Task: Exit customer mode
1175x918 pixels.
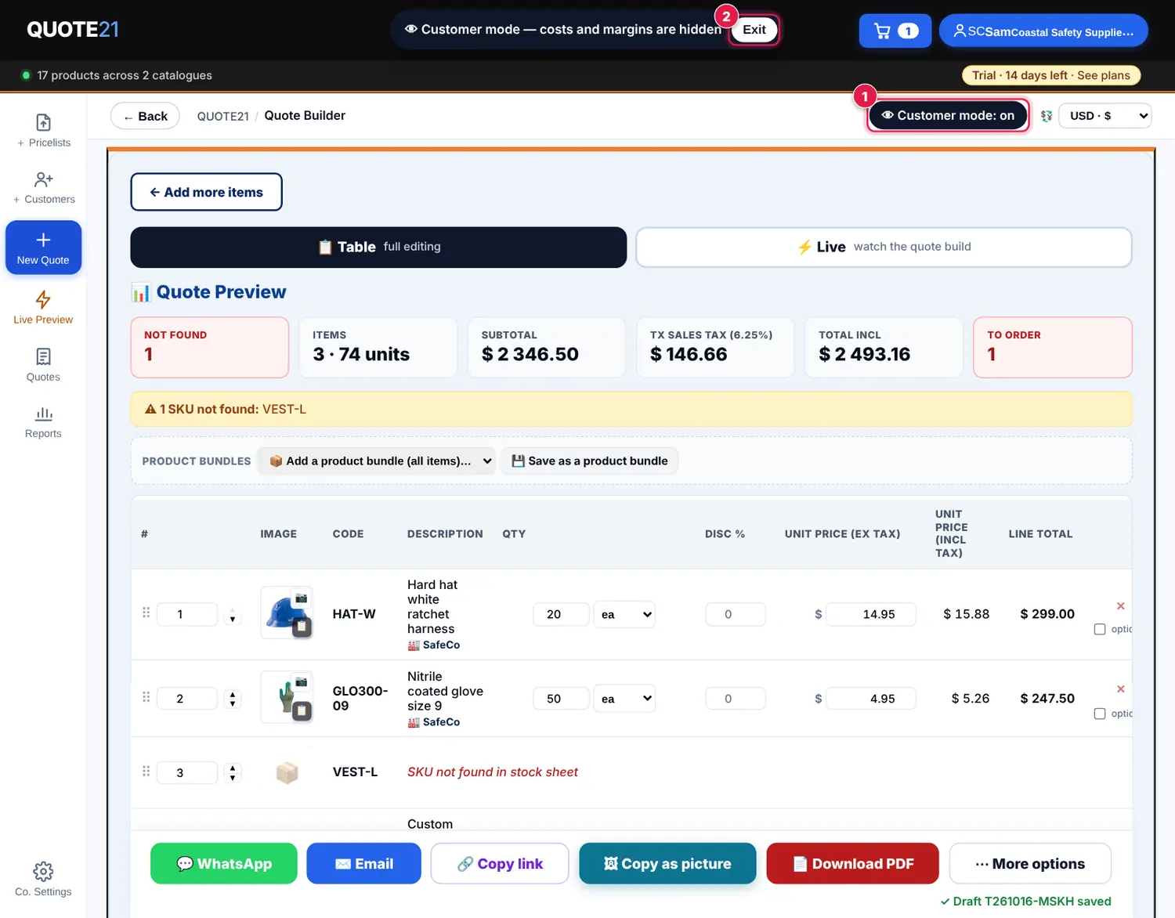Action: (754, 30)
